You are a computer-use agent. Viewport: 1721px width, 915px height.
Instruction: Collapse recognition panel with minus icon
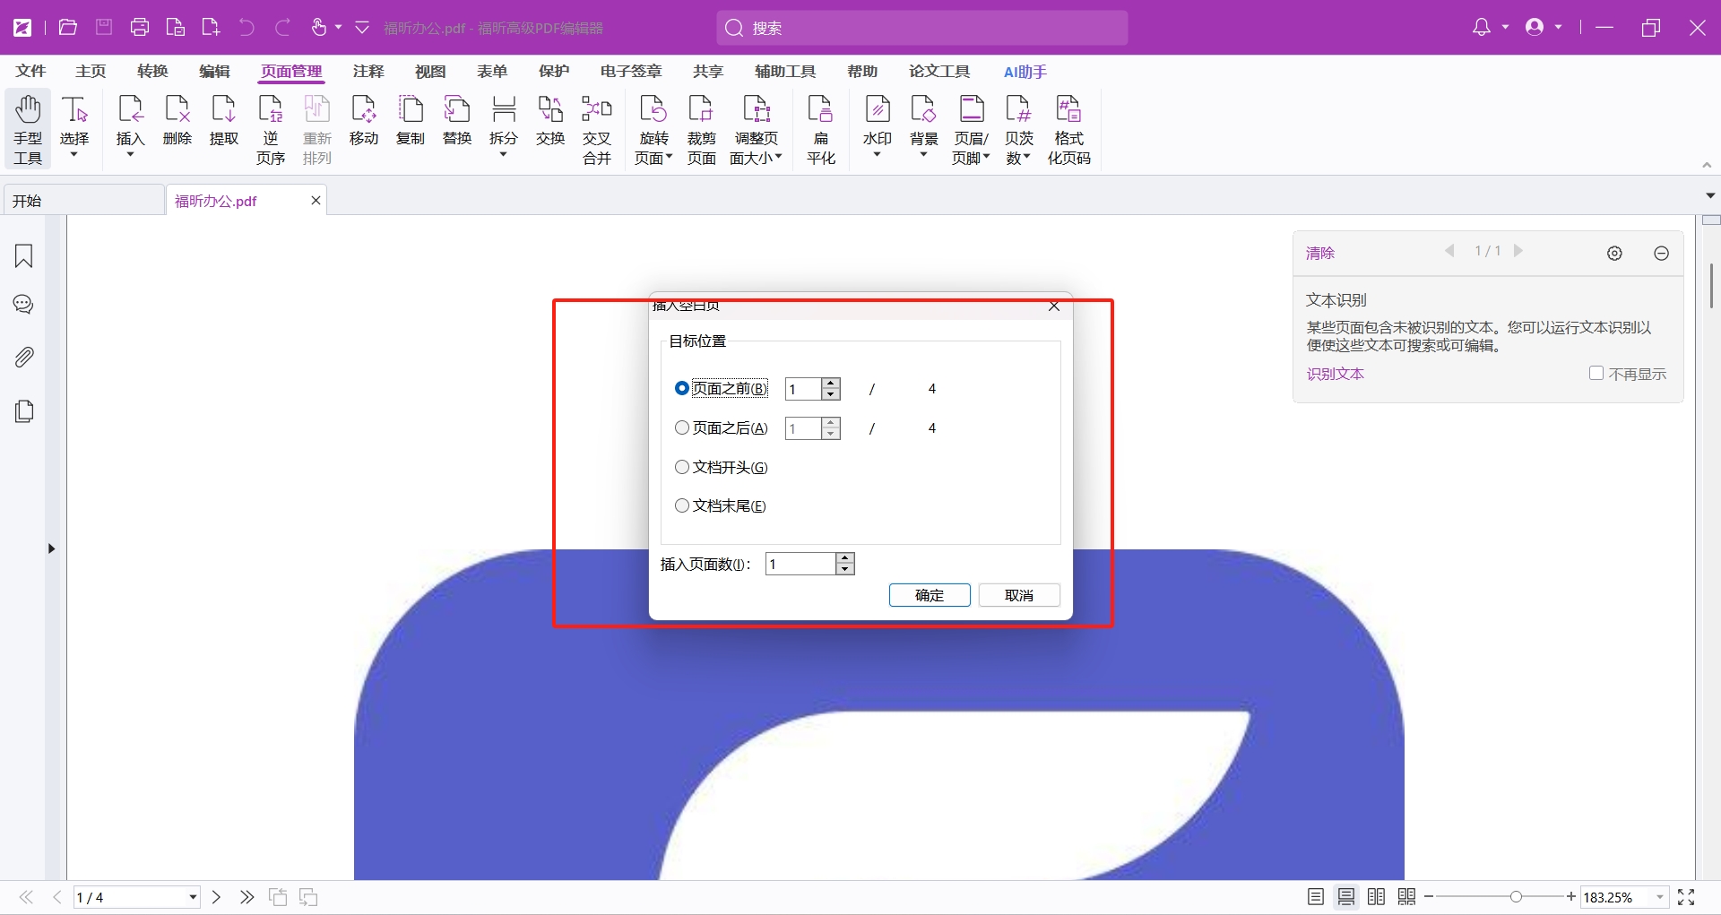click(x=1661, y=254)
